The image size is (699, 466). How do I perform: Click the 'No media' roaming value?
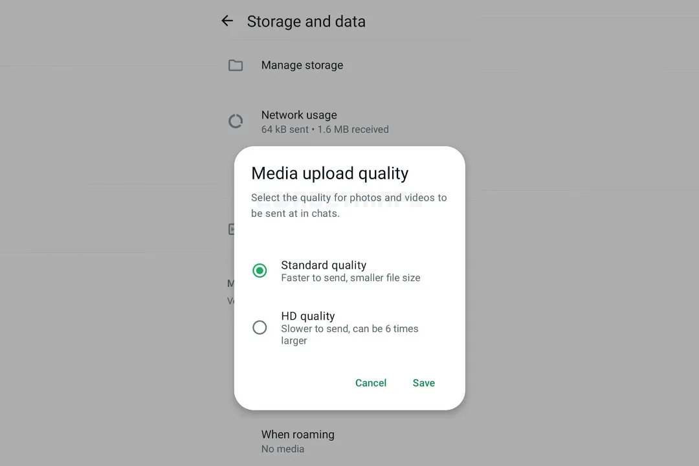click(x=283, y=449)
